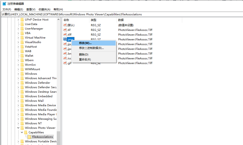The height and width of the screenshot is (145, 243).
Task: Click the tree scrollbar up arrow
Action: point(58,20)
